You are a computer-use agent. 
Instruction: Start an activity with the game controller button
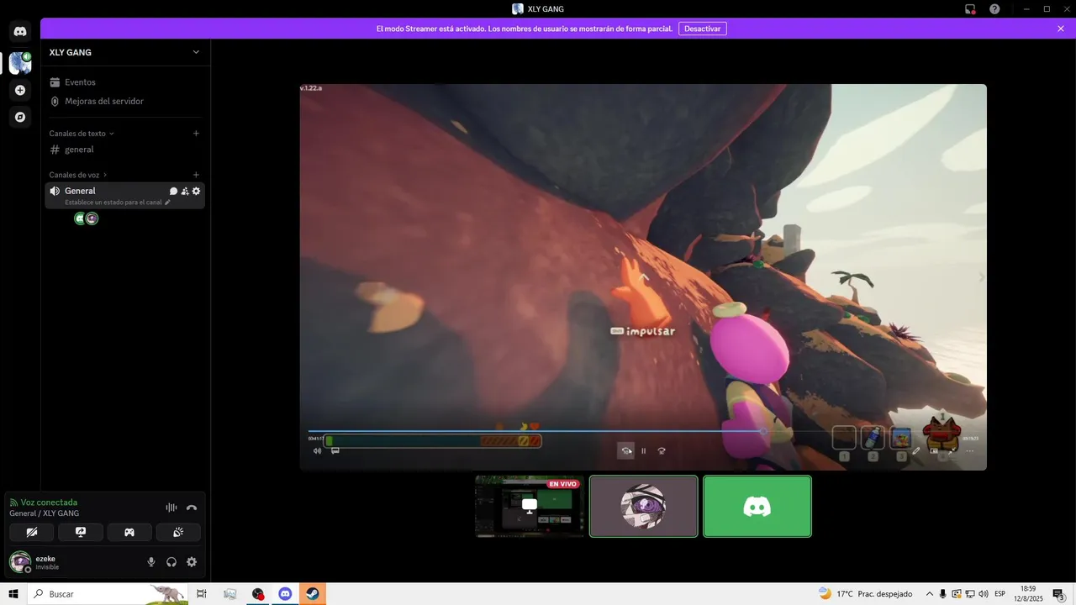tap(129, 532)
